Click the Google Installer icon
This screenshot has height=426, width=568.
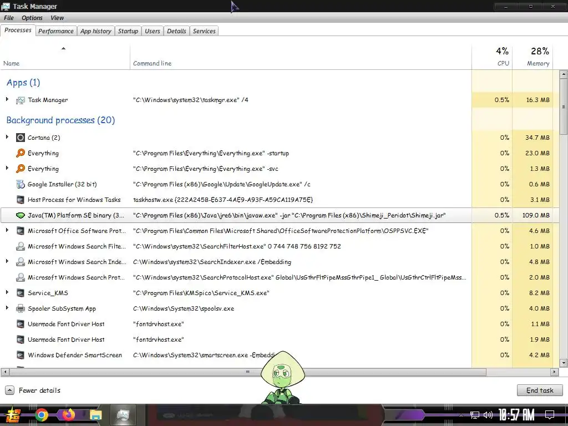click(21, 184)
